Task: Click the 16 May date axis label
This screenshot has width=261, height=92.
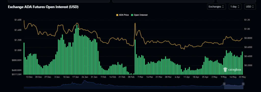Action: click(x=233, y=77)
